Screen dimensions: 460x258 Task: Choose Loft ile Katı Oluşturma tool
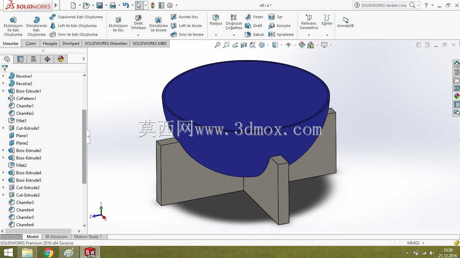(x=73, y=26)
